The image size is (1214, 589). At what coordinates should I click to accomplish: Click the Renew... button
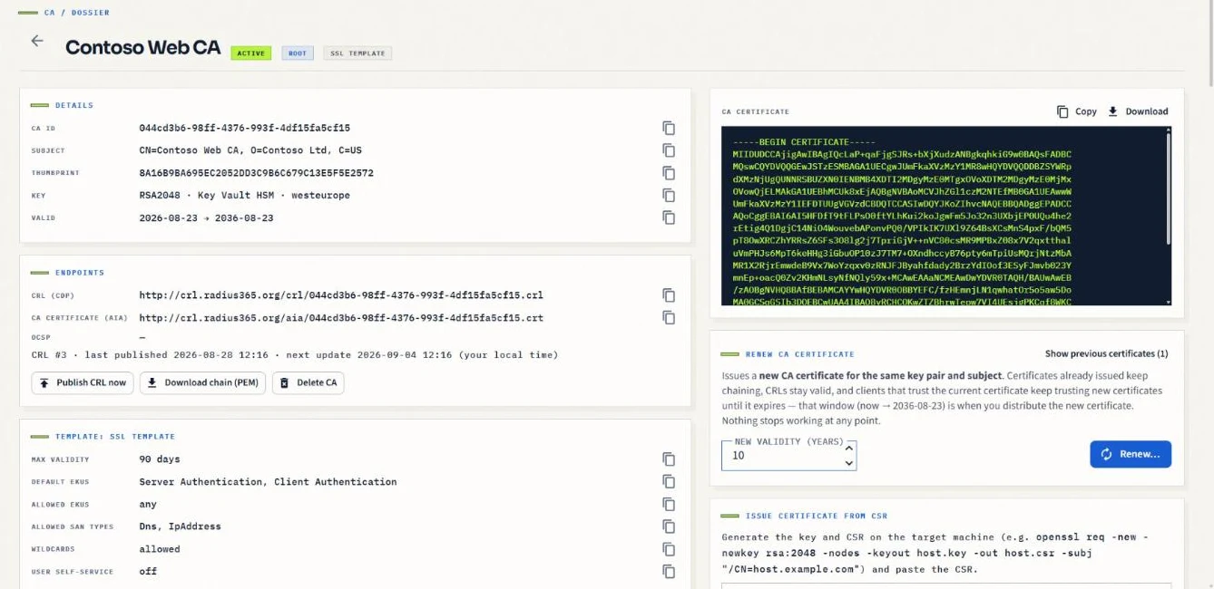1131,454
